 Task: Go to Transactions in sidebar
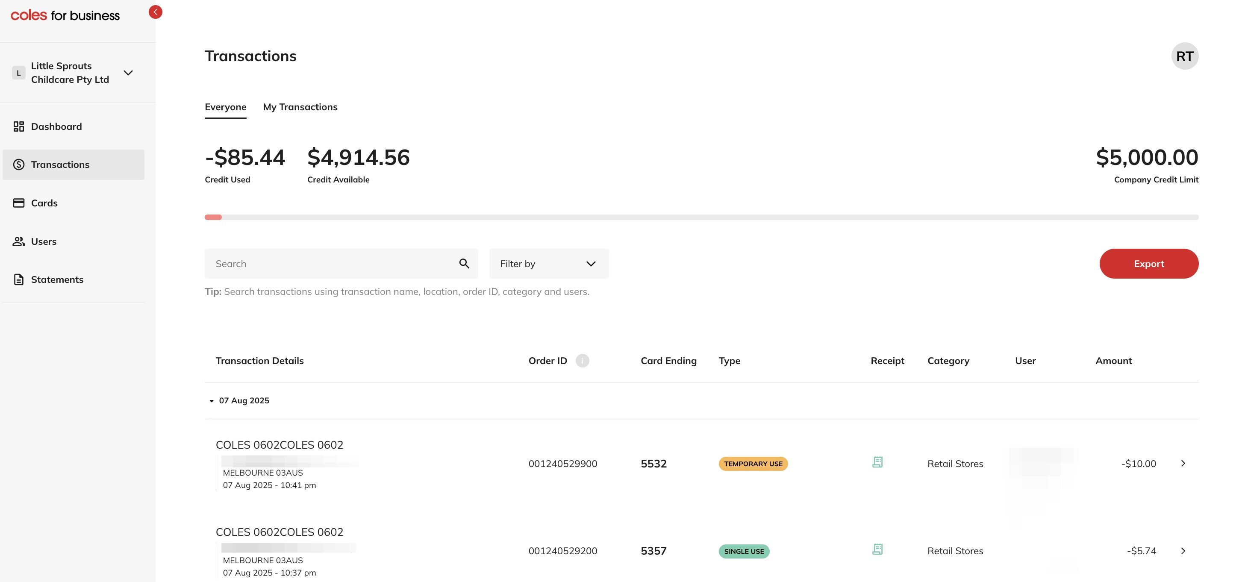pyautogui.click(x=60, y=165)
